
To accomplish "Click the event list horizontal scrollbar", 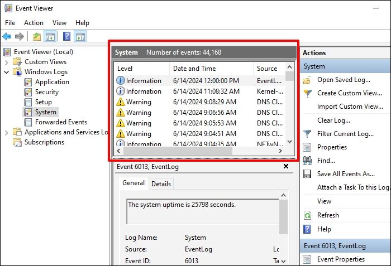I will (x=201, y=152).
